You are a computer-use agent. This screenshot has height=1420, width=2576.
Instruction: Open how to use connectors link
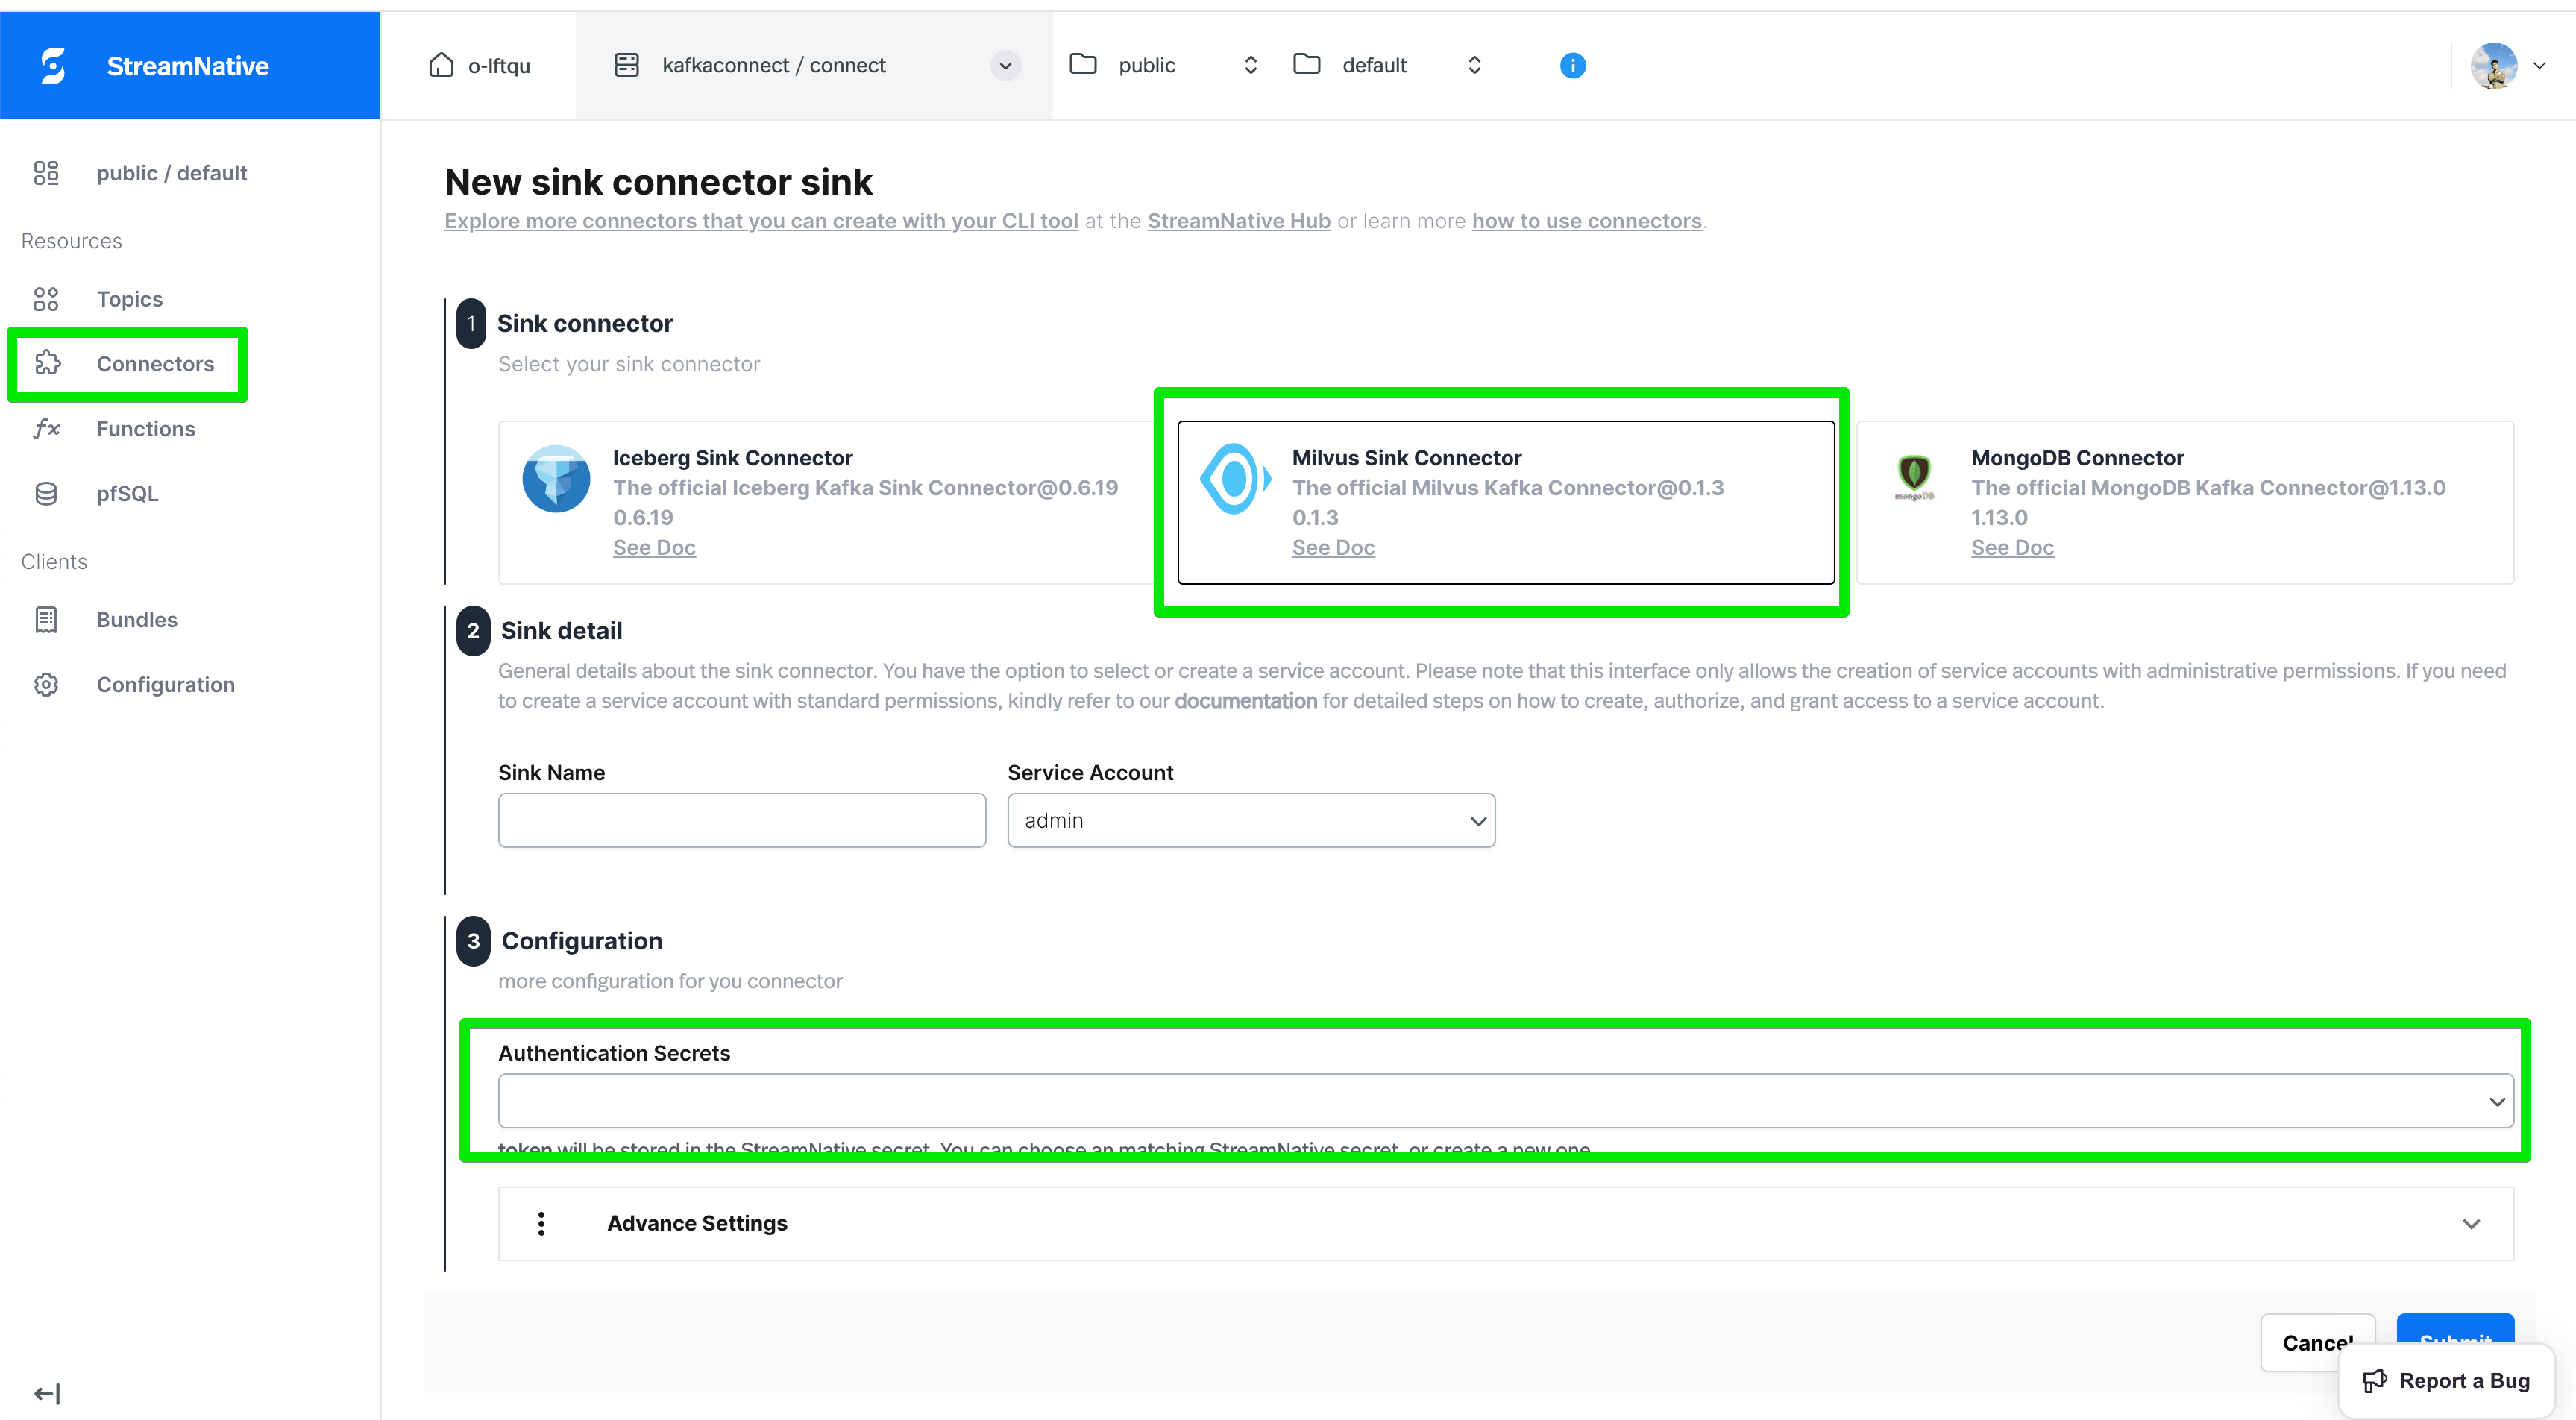tap(1587, 221)
